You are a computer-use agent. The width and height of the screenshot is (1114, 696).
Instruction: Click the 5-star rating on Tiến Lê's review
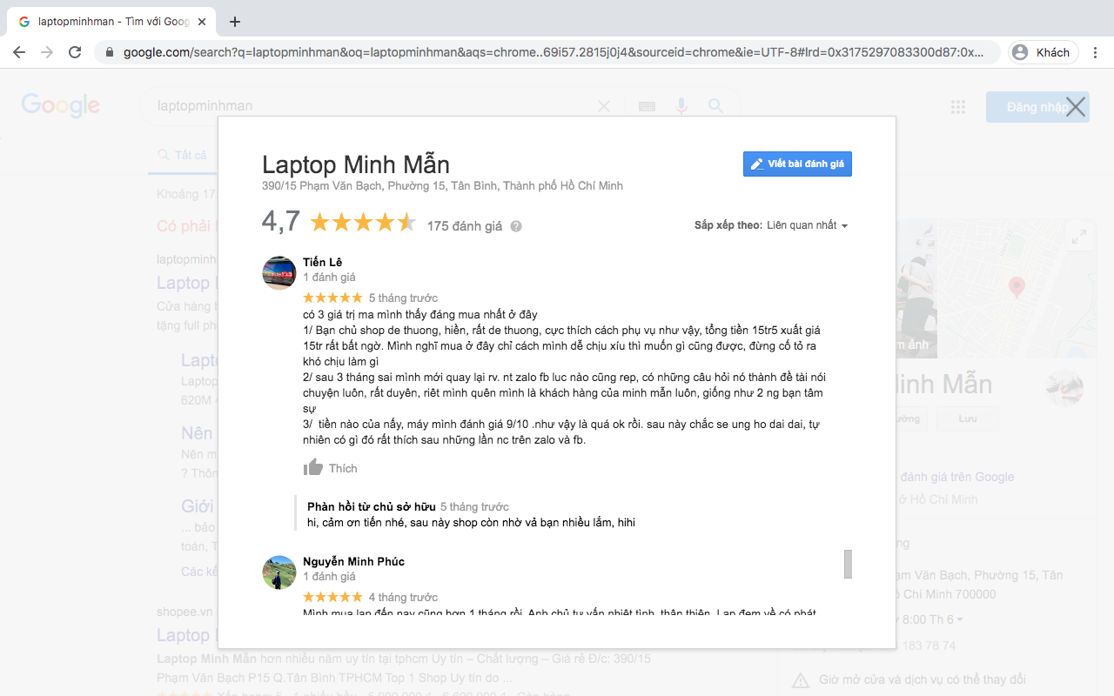(x=332, y=298)
